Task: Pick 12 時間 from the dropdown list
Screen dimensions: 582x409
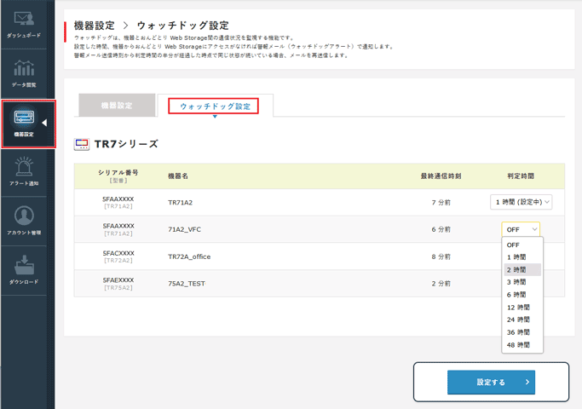Action: [518, 307]
